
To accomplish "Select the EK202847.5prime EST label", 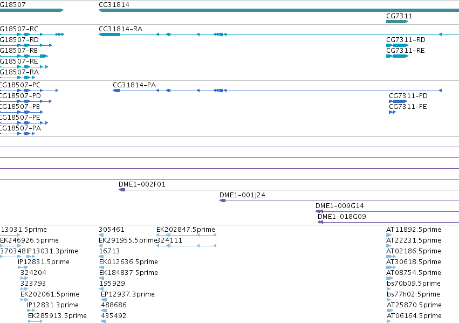I will [x=186, y=230].
